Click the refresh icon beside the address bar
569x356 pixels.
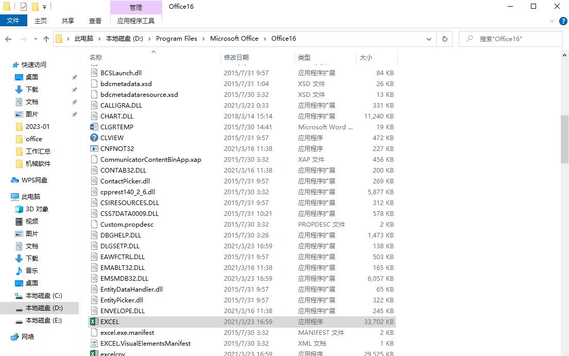(x=444, y=39)
